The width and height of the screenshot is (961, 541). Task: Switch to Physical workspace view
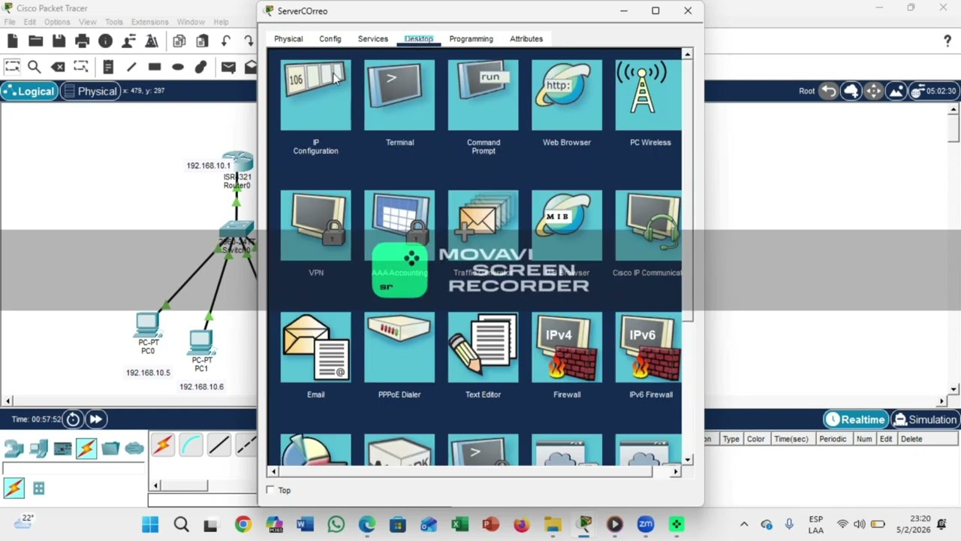click(x=90, y=91)
